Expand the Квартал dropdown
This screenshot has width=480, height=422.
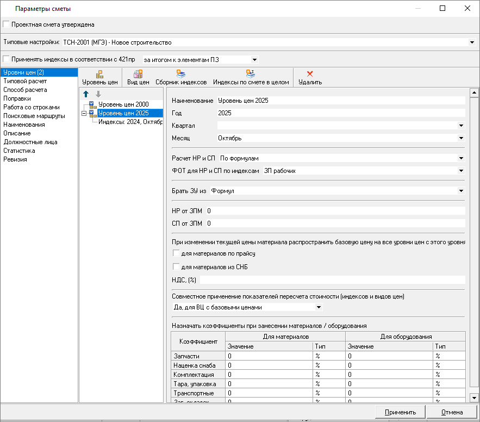coord(461,126)
